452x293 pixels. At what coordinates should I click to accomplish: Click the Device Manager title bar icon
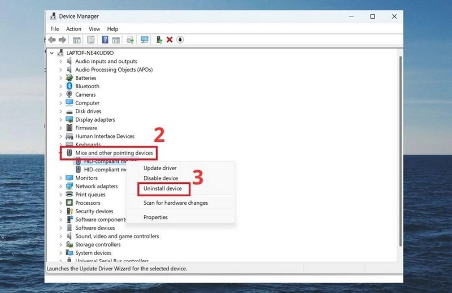53,16
